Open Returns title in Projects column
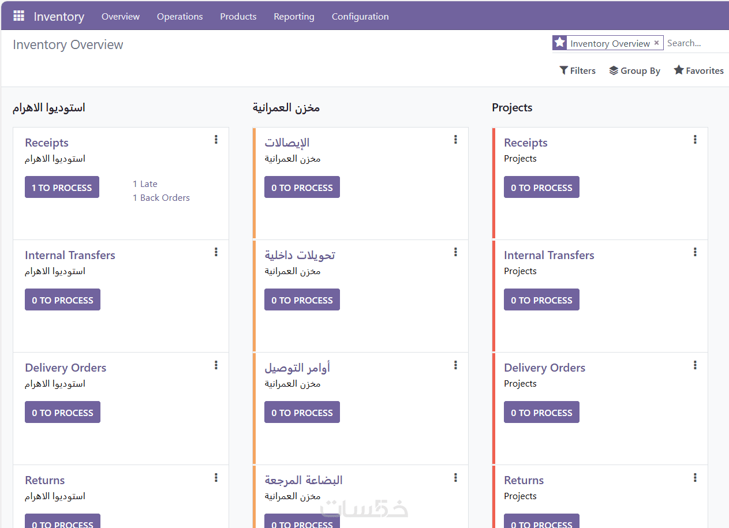Screen dimensions: 729x528 click(x=524, y=480)
